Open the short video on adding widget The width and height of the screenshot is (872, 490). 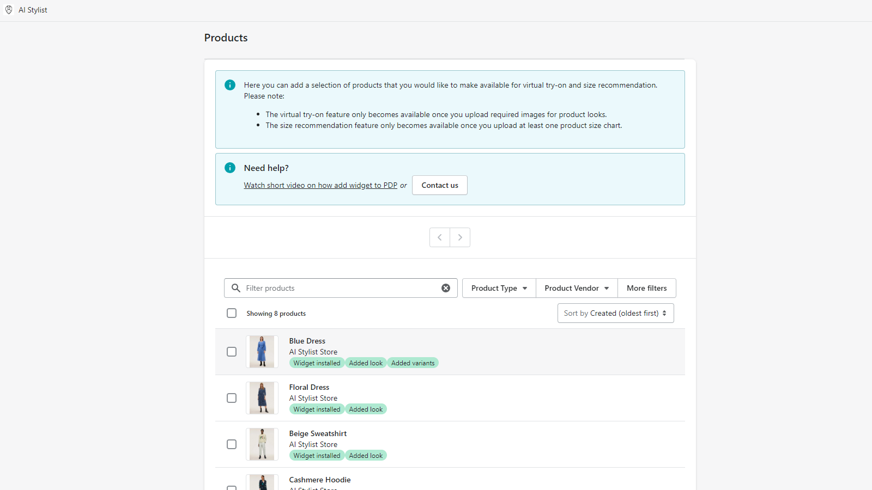point(320,185)
